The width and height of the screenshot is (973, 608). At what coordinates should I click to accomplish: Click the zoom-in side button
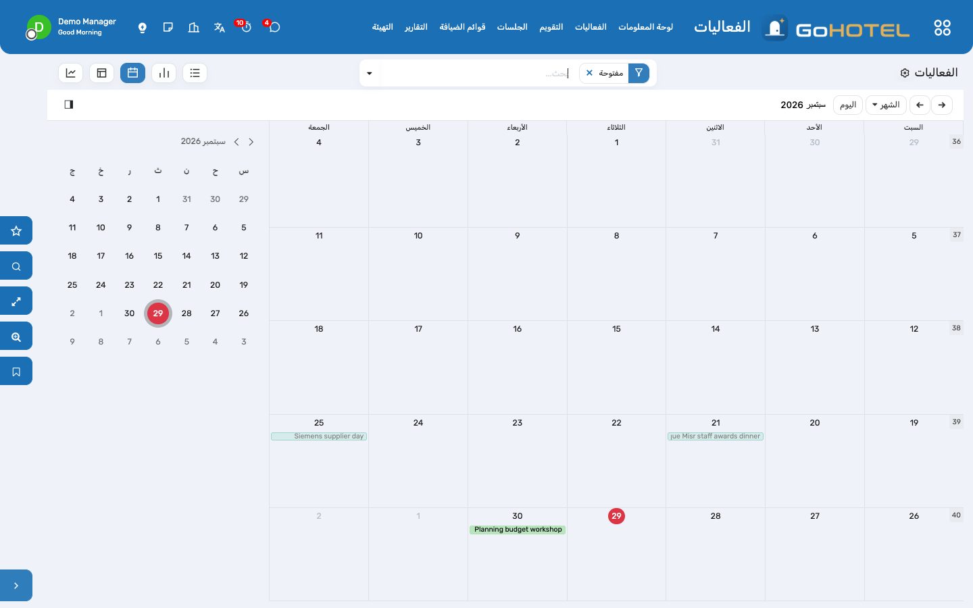(16, 336)
